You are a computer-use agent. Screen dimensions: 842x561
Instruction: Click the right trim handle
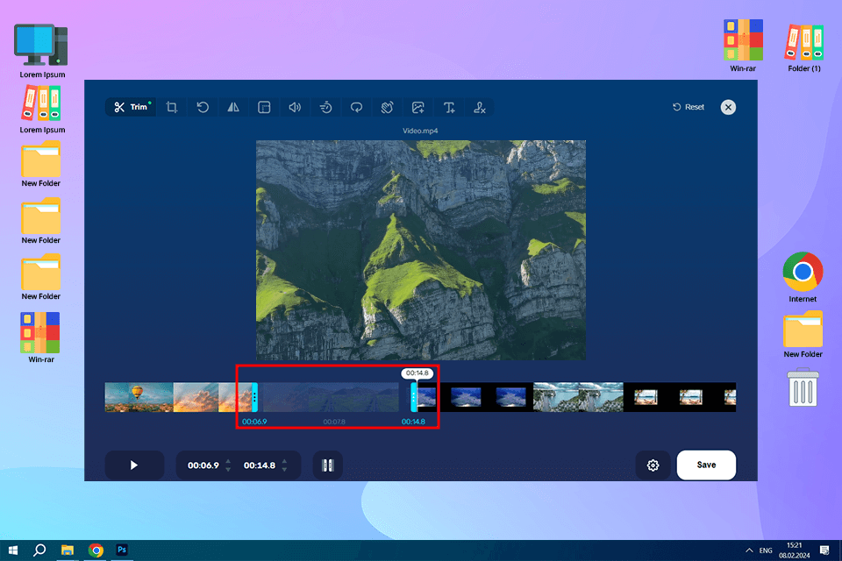coord(414,398)
